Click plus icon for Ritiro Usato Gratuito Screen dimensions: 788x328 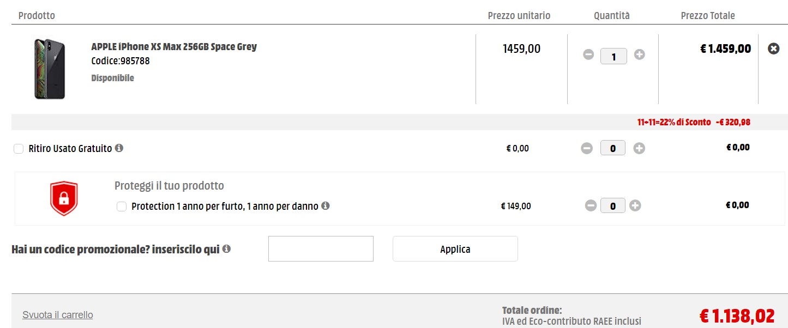[639, 148]
